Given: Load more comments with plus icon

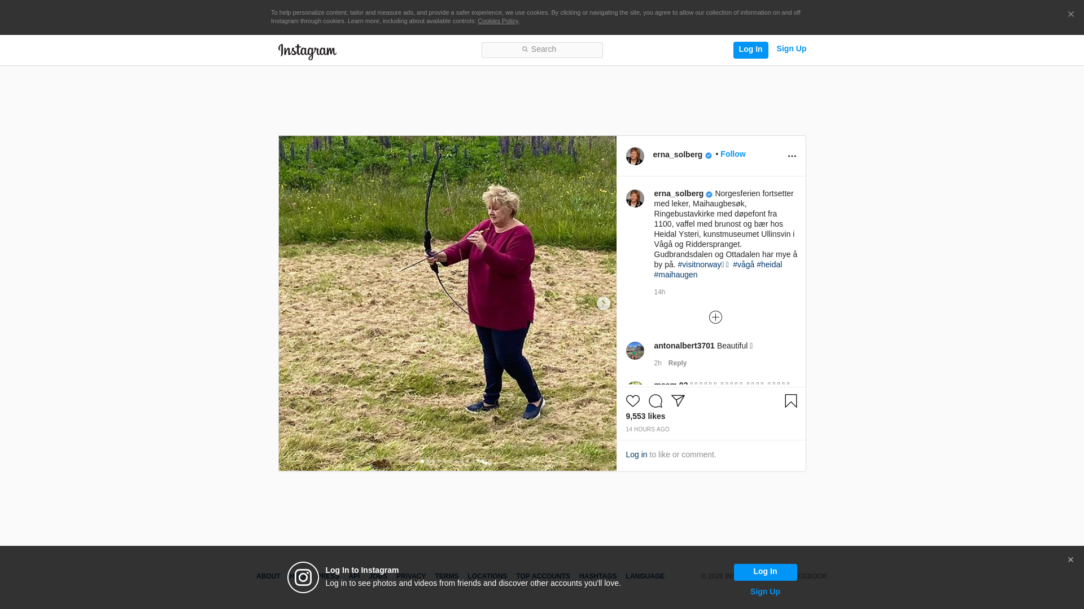Looking at the screenshot, I should click(x=715, y=317).
